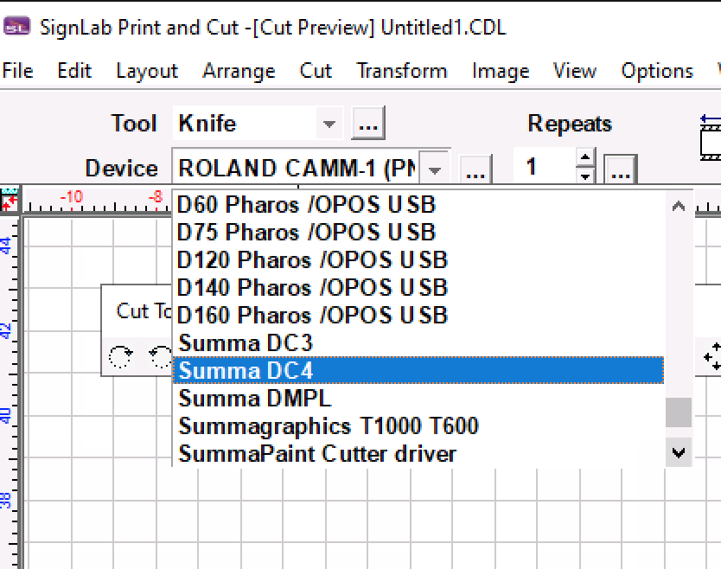The height and width of the screenshot is (569, 721).
Task: Open the Arrange menu
Action: click(x=239, y=71)
